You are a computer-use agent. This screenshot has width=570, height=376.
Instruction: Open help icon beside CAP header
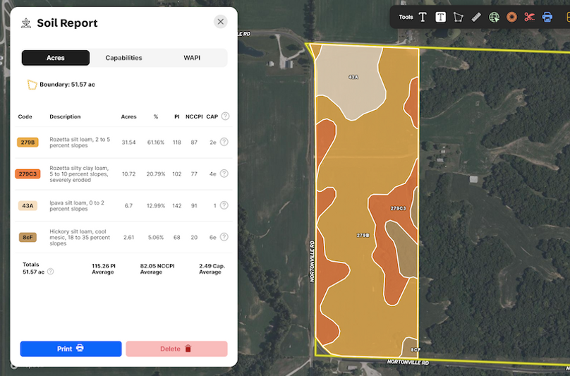[x=225, y=116]
